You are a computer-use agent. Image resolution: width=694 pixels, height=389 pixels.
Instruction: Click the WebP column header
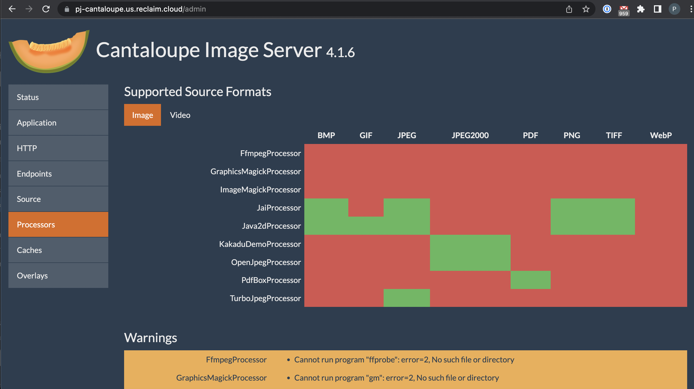(661, 135)
